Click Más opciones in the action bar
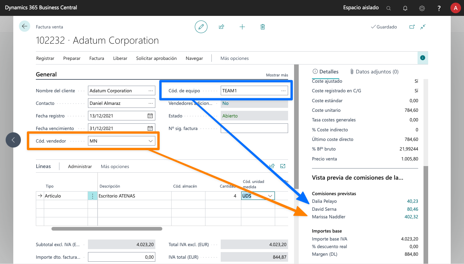 click(235, 58)
